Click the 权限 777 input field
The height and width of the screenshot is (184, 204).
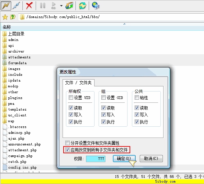96,159
